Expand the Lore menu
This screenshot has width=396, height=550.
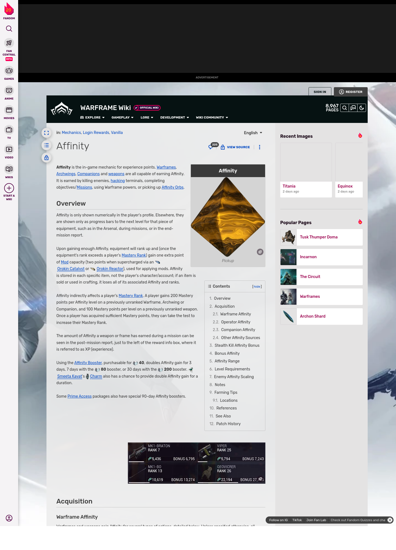click(x=147, y=117)
